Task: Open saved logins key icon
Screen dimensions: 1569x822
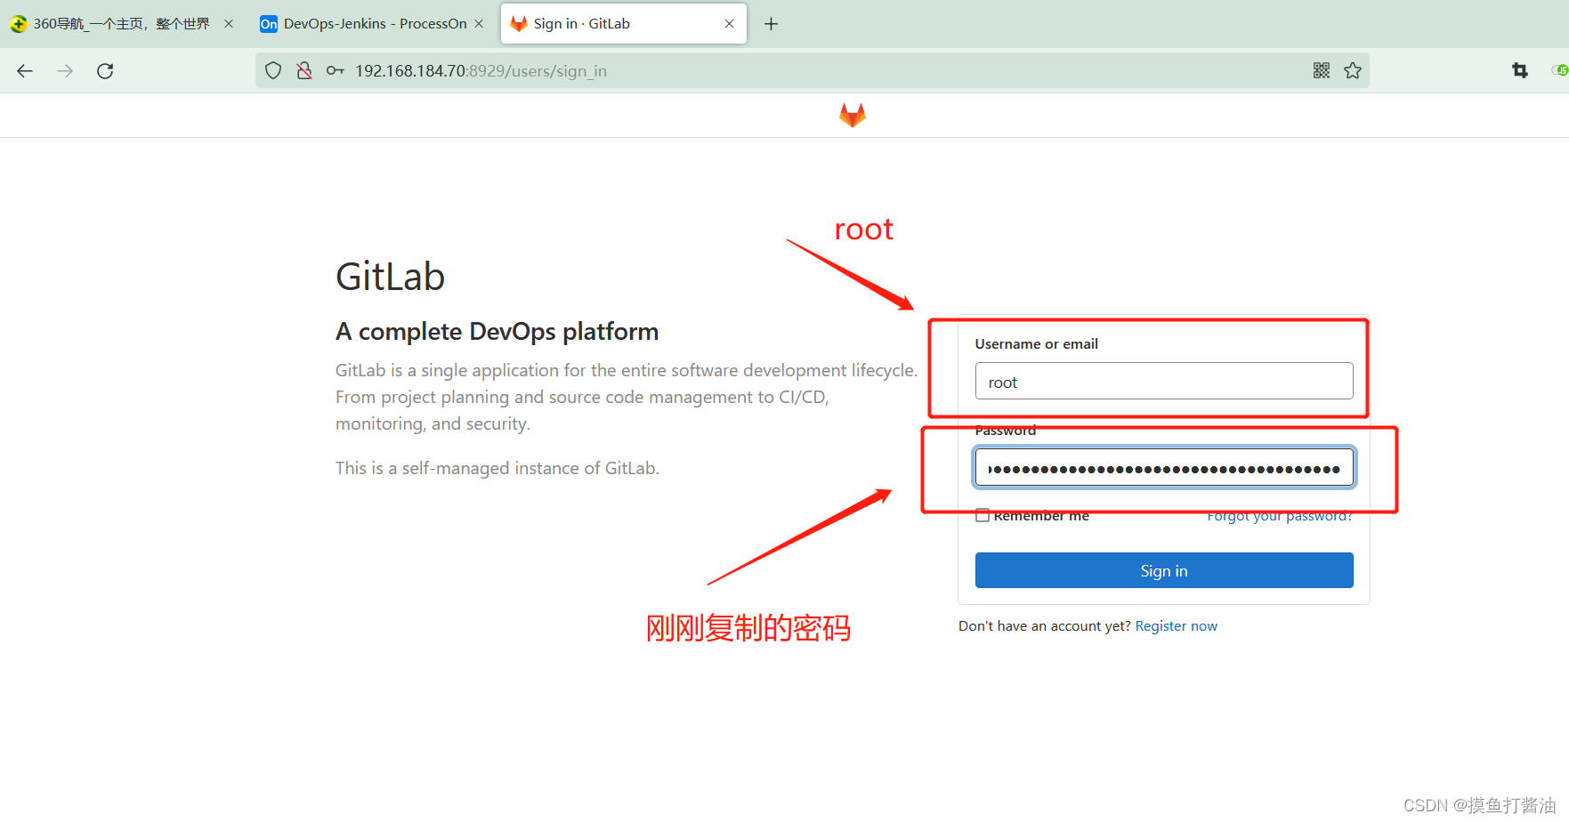Action: [336, 70]
